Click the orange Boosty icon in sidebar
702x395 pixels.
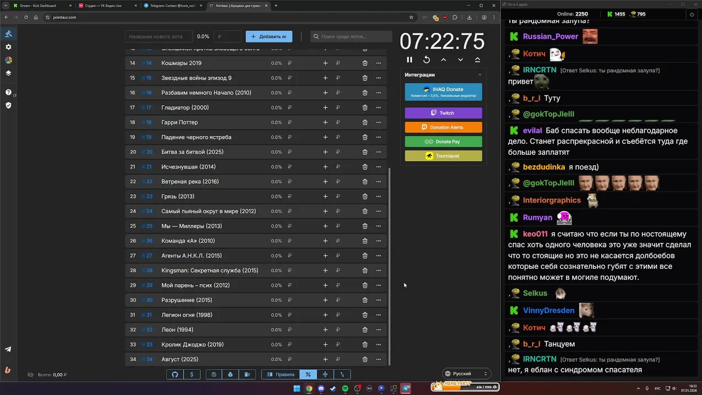[8, 370]
